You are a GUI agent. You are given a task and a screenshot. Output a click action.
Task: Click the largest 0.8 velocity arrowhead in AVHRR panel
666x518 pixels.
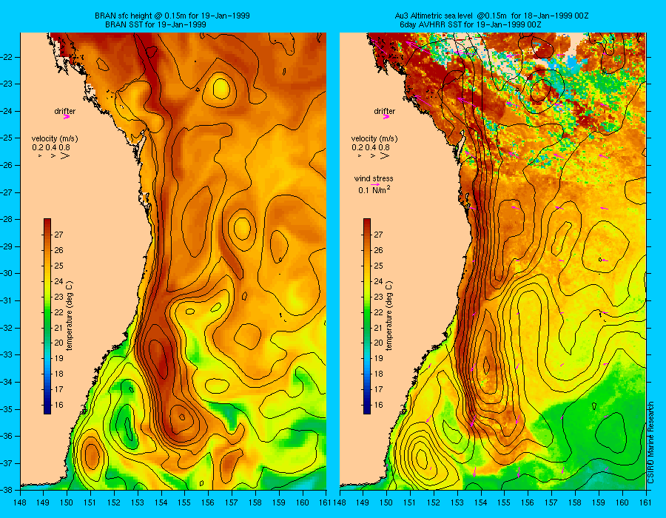click(384, 156)
